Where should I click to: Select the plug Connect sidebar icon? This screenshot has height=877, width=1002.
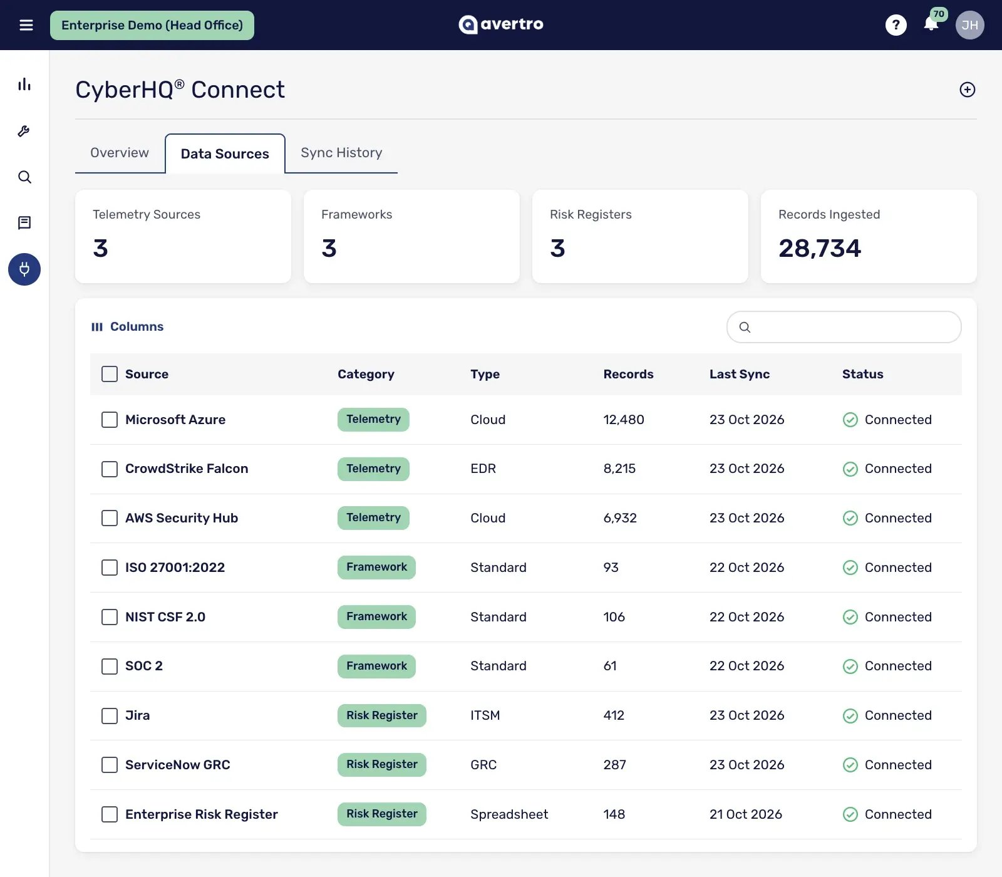click(x=24, y=269)
